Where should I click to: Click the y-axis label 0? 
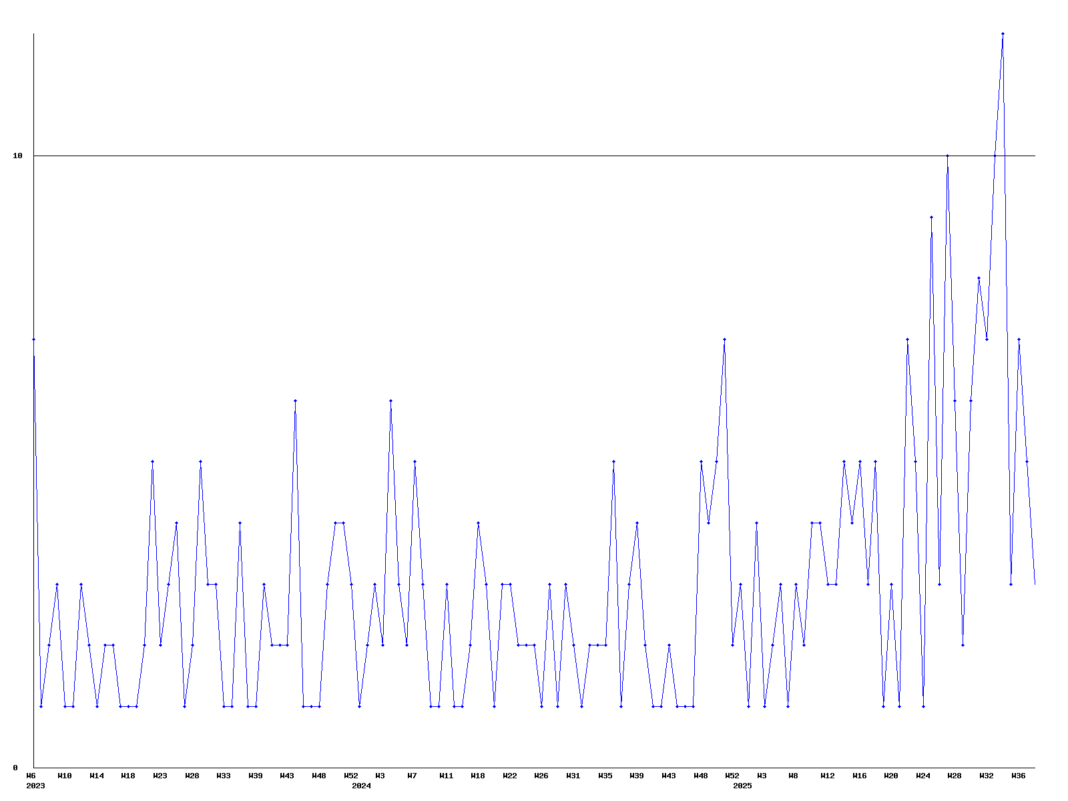tap(15, 768)
